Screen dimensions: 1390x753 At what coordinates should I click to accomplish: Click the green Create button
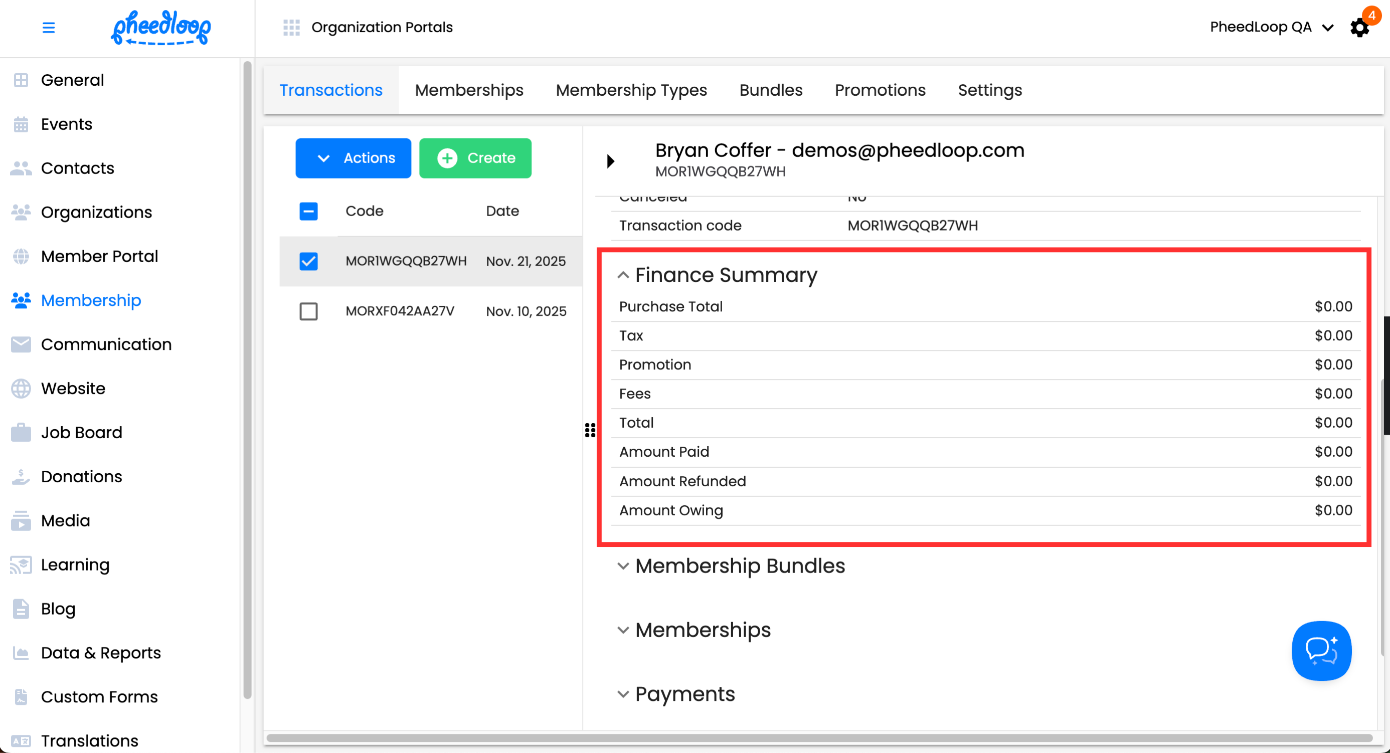(475, 158)
